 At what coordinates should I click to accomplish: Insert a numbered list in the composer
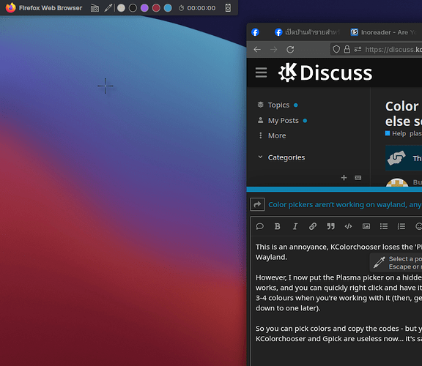click(401, 226)
